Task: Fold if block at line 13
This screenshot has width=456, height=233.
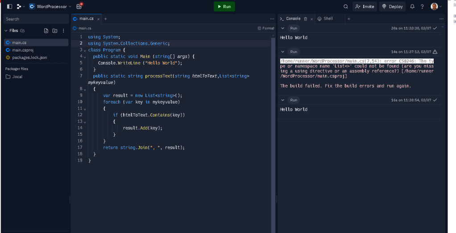Action: [85, 122]
